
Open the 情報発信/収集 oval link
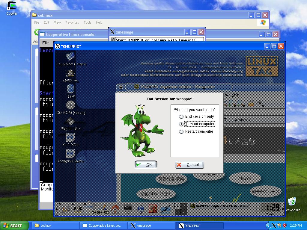point(171,178)
